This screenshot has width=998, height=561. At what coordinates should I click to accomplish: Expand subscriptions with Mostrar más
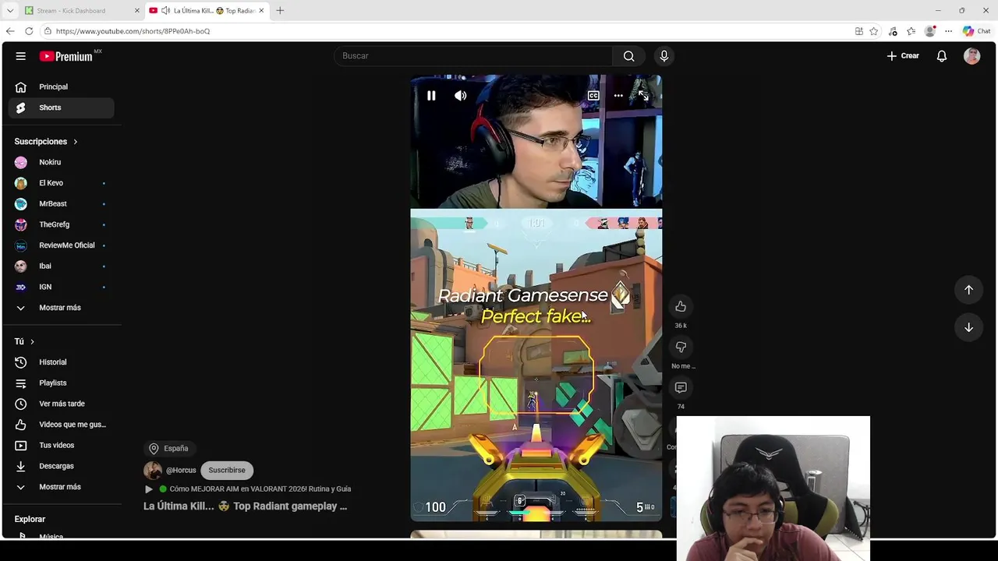click(x=61, y=308)
